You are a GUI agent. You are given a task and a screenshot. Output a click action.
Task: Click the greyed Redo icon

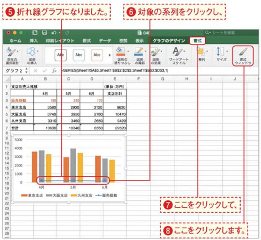[67, 33]
